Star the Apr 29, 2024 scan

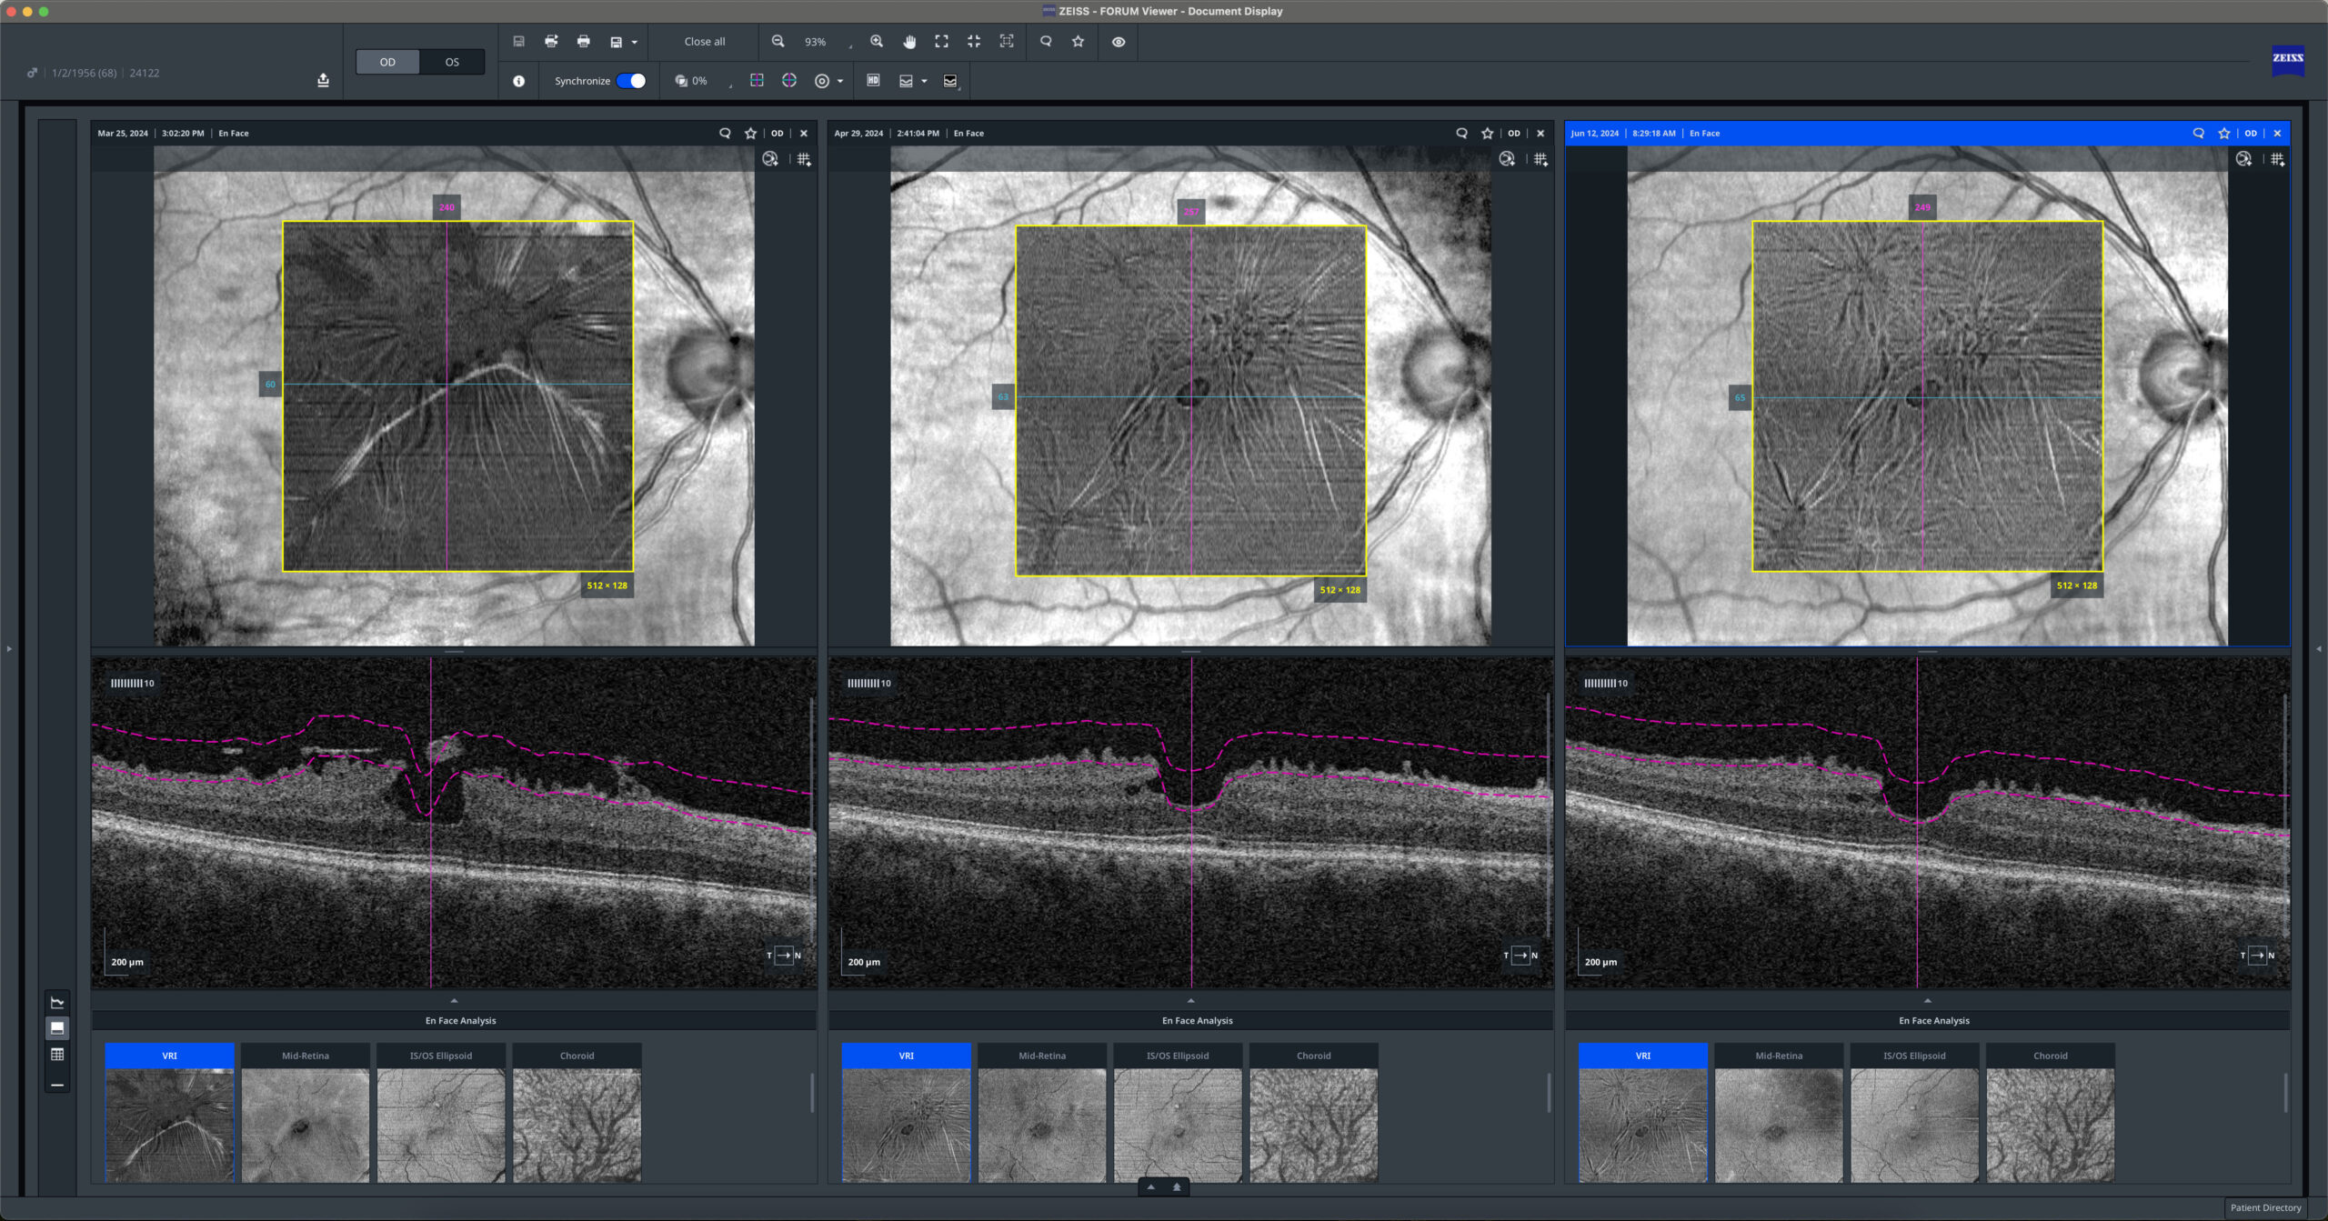[x=1487, y=133]
